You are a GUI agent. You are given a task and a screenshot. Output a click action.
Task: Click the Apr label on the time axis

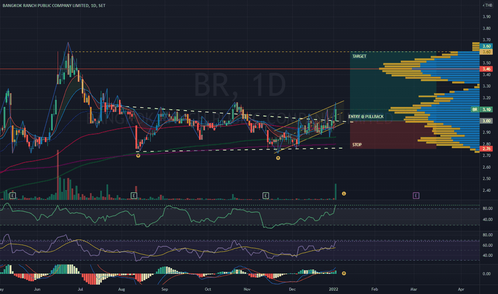point(461,289)
